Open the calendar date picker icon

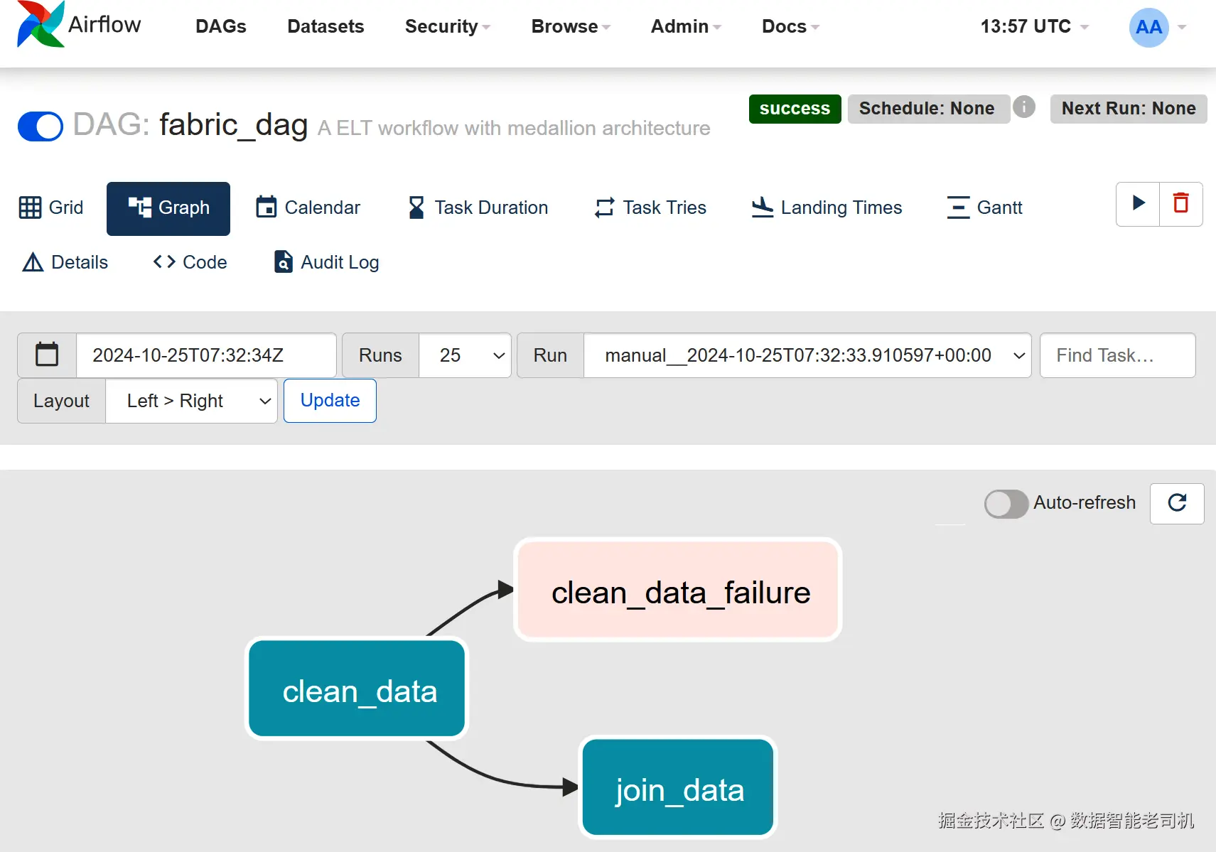(47, 355)
